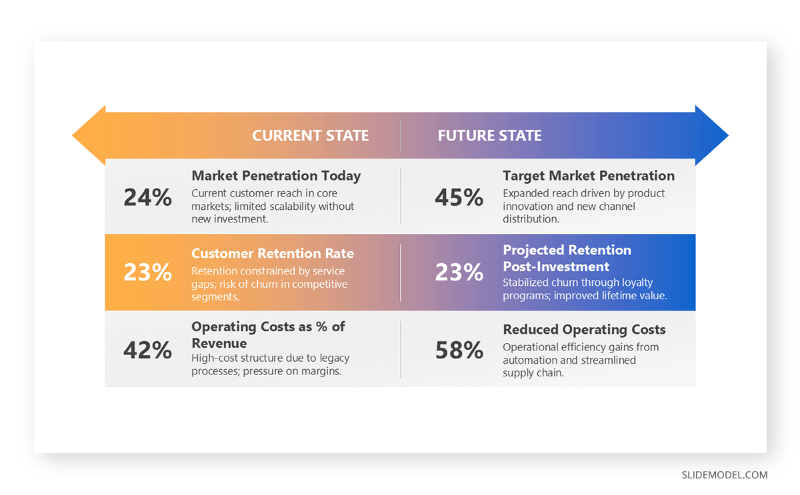Click the Projected Retention Post-Investment heading
800x495 pixels.
567,258
